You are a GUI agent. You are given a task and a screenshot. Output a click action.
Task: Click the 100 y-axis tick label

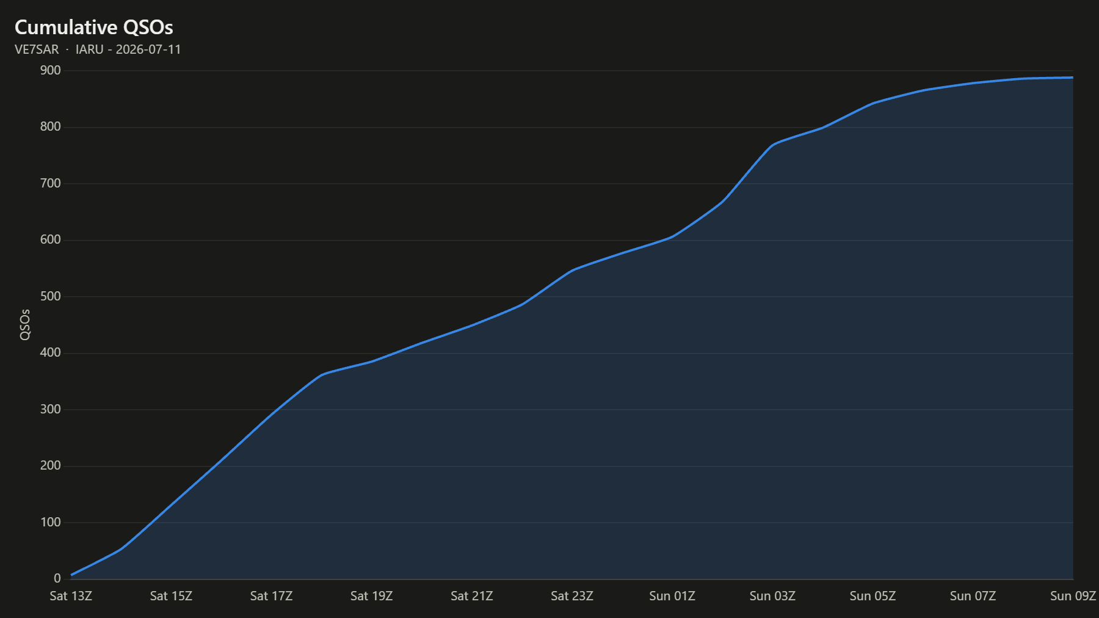(x=51, y=522)
